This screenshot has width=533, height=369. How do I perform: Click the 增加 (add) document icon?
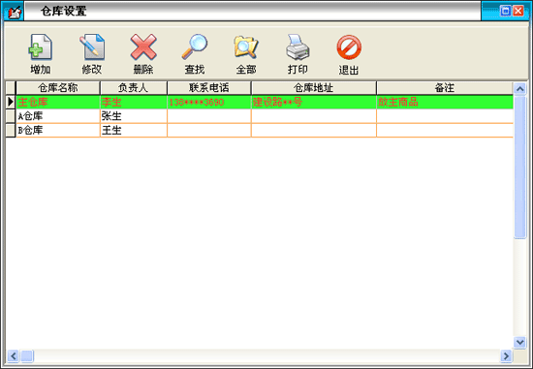(x=40, y=47)
